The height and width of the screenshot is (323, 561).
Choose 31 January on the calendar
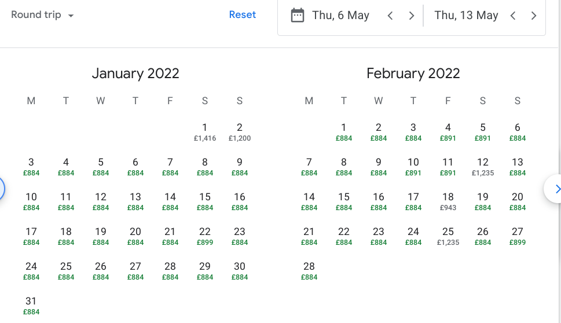point(31,306)
